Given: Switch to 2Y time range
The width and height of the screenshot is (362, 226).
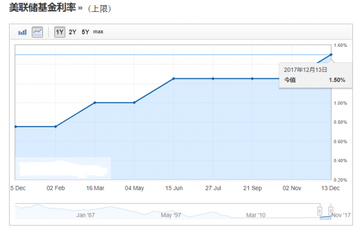Looking at the screenshot, I should (x=72, y=32).
